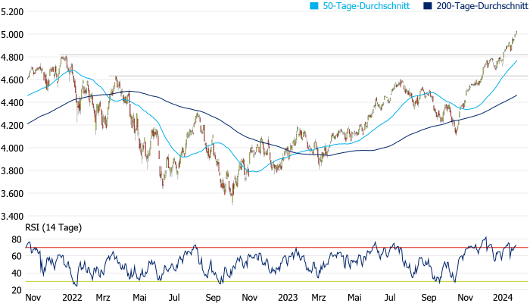Click the RSI 40 axis value
The image size is (530, 303).
click(17, 273)
